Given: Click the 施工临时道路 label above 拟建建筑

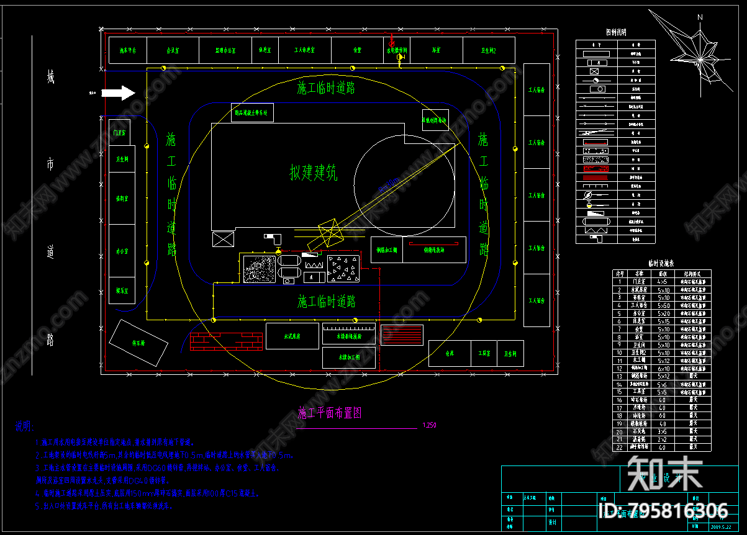Looking at the screenshot, I should pyautogui.click(x=326, y=88).
